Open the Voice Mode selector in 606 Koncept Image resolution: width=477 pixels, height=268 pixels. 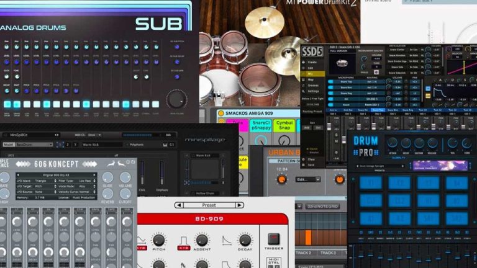click(77, 186)
